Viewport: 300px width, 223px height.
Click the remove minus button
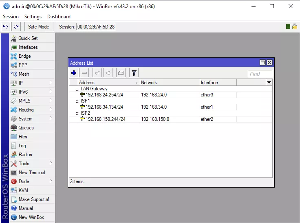click(x=84, y=73)
